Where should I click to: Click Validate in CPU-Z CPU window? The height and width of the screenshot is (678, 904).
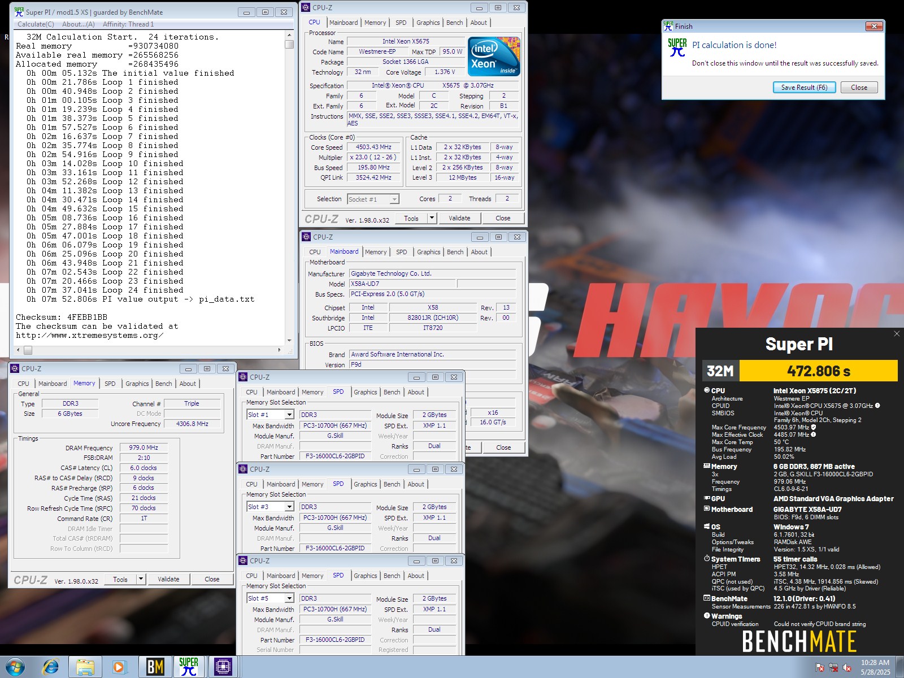pyautogui.click(x=459, y=218)
